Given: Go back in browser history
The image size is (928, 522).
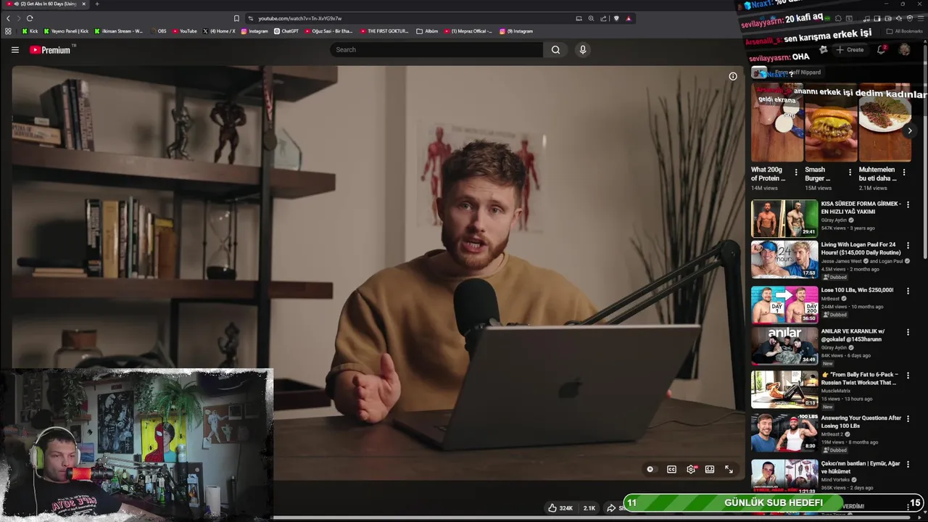Looking at the screenshot, I should [8, 18].
